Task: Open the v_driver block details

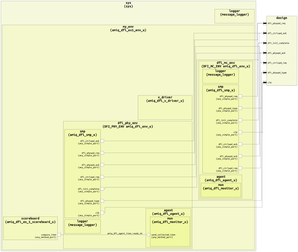Action: pyautogui.click(x=165, y=99)
